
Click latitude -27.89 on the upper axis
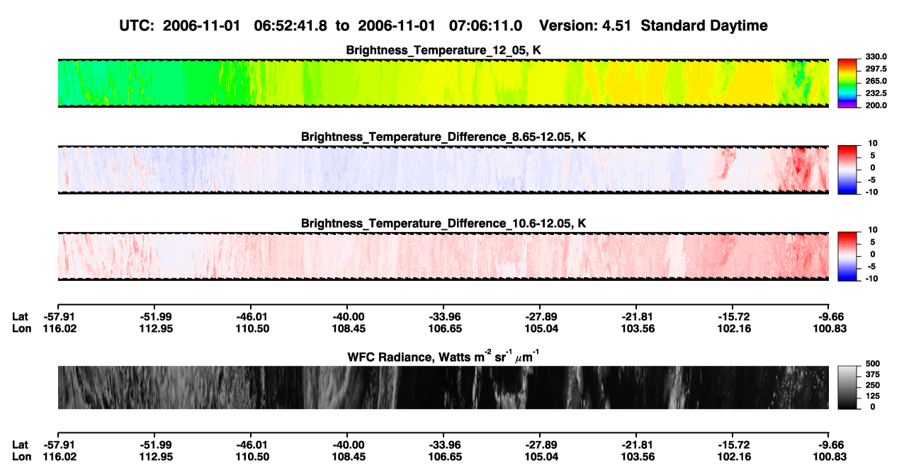tap(540, 317)
